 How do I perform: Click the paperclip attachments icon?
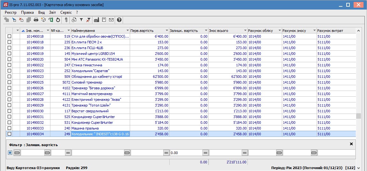[x=66, y=20]
